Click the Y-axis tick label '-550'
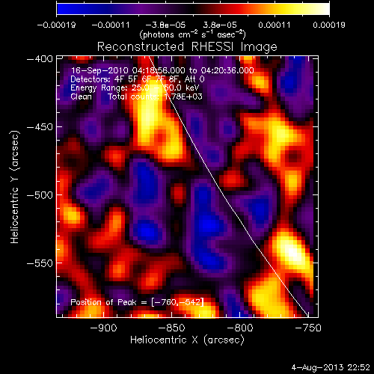374x374 pixels. click(40, 263)
